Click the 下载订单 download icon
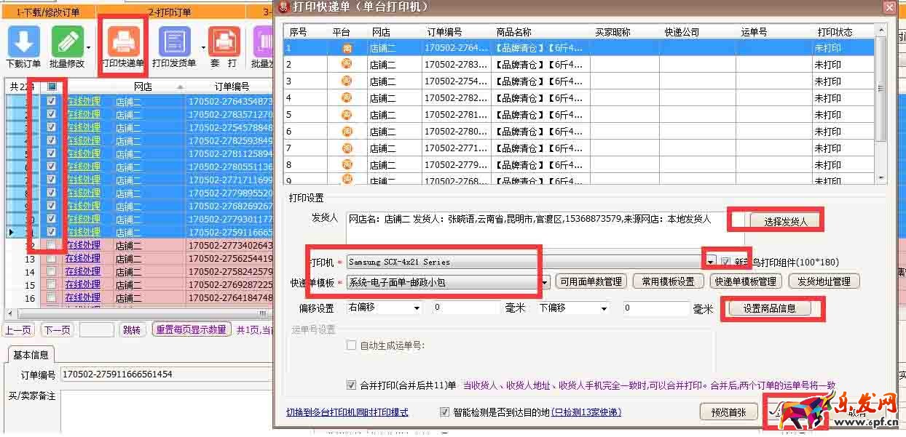906x437 pixels. [23, 42]
